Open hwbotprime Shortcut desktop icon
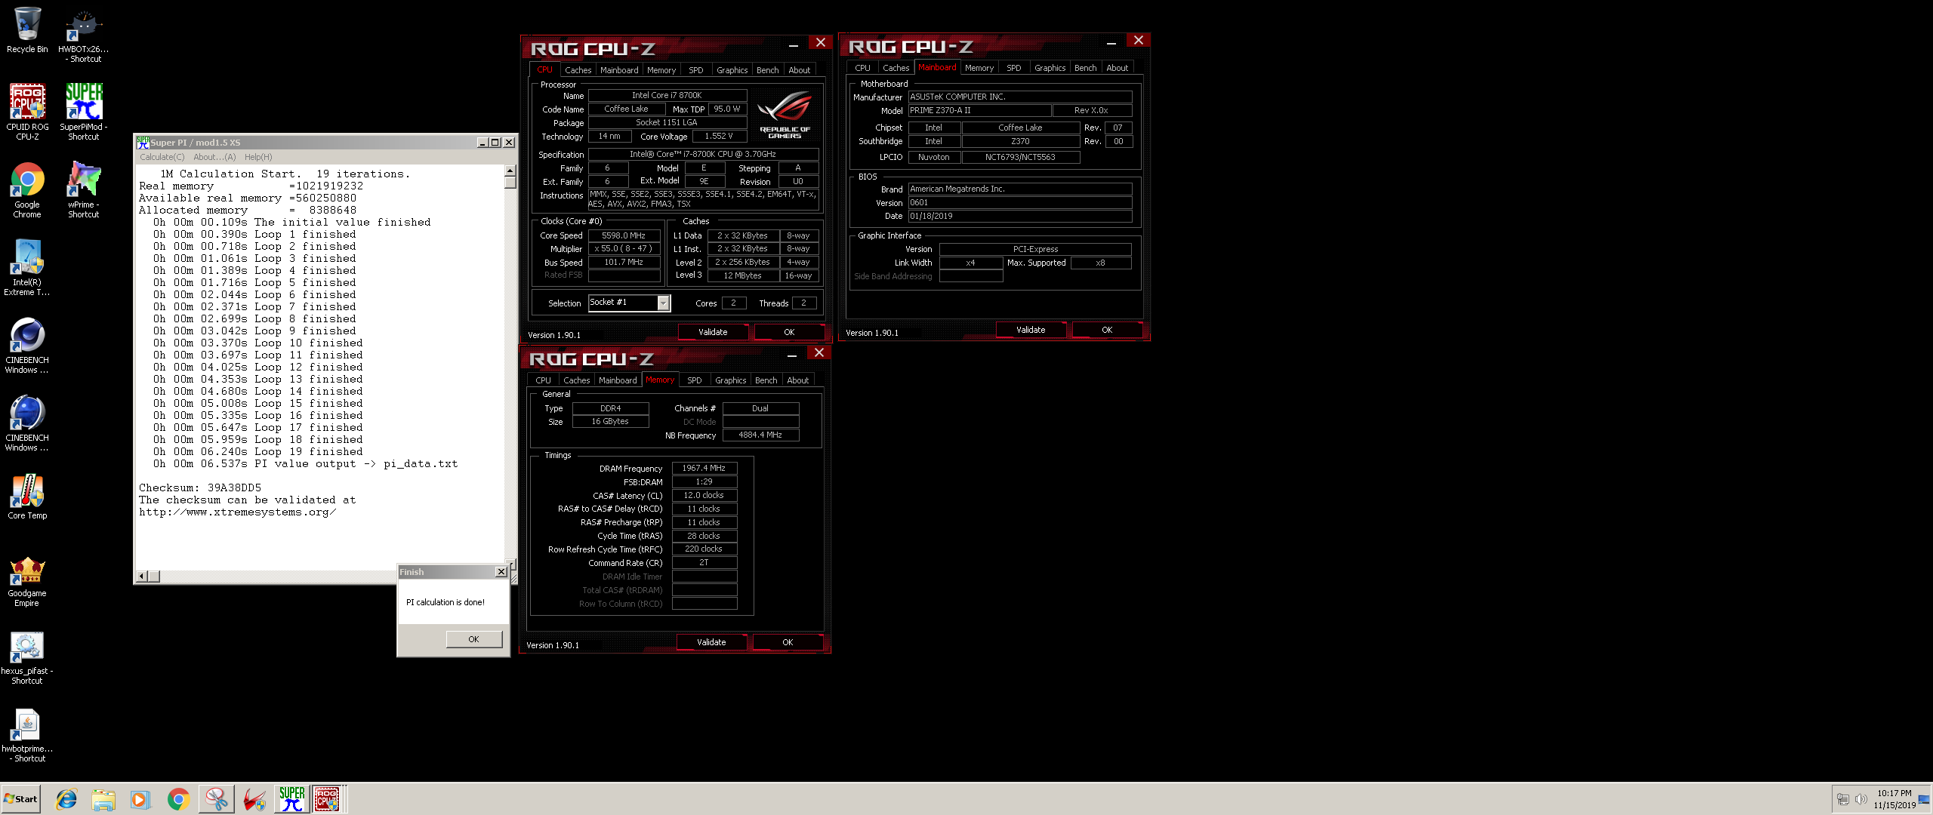The height and width of the screenshot is (815, 1933). tap(27, 736)
